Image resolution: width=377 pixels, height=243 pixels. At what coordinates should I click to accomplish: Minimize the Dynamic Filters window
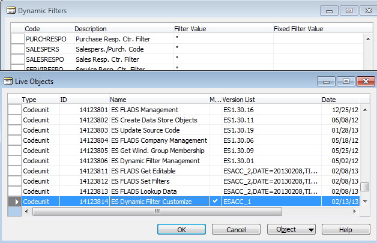[328, 10]
